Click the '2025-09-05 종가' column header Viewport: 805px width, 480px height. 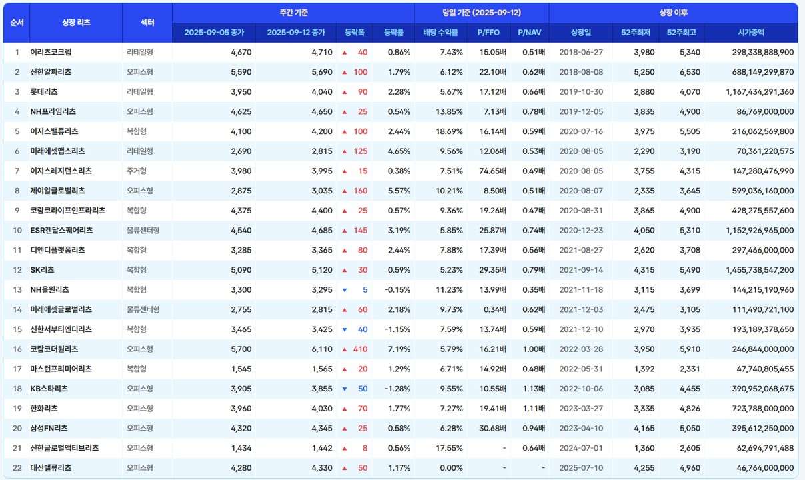coord(213,33)
